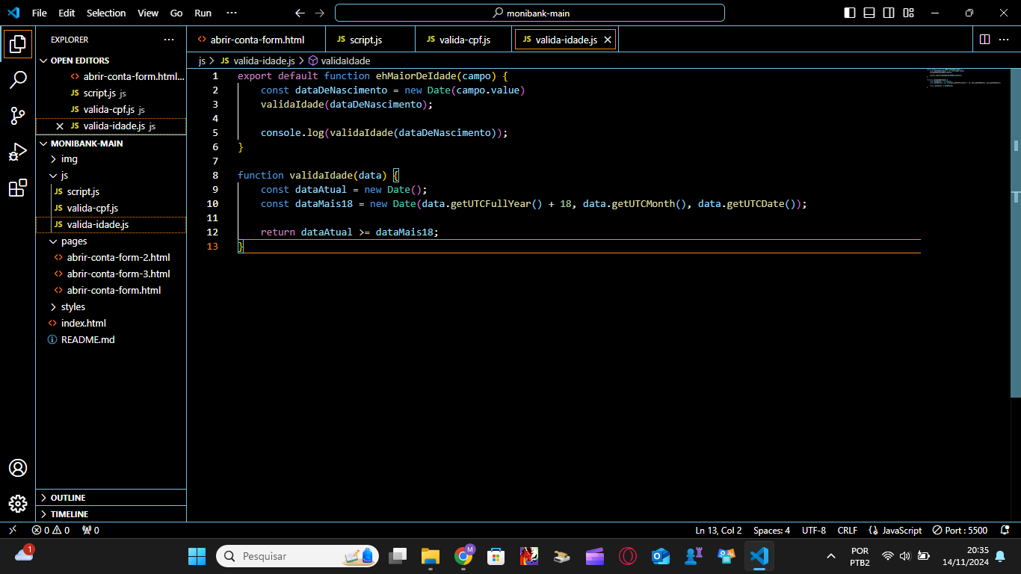
Task: Click the js breadcrumb folder
Action: pos(202,61)
